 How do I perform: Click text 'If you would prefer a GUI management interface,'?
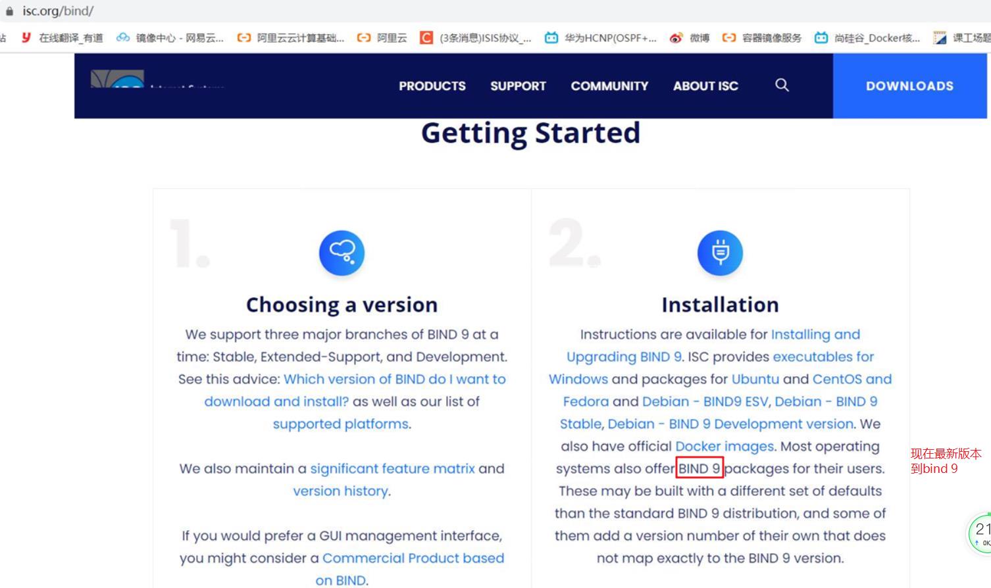pyautogui.click(x=342, y=535)
